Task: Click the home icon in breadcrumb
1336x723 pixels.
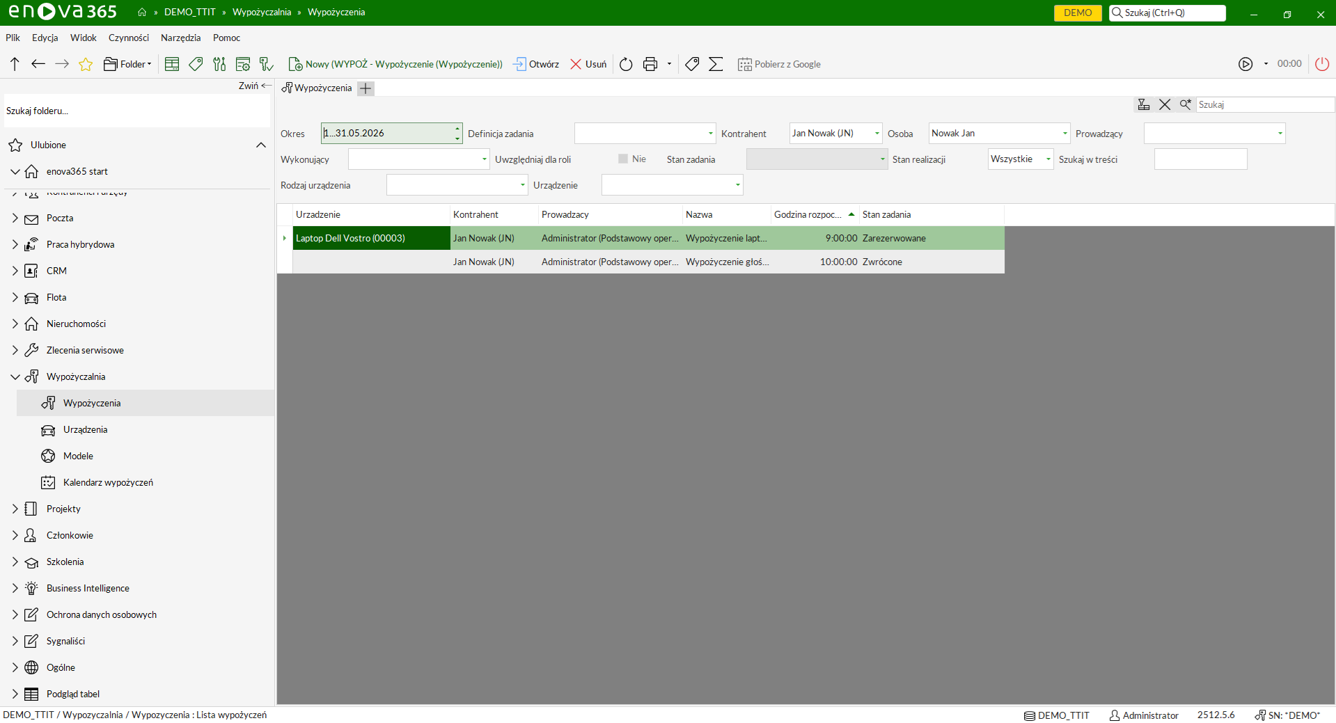Action: tap(142, 13)
